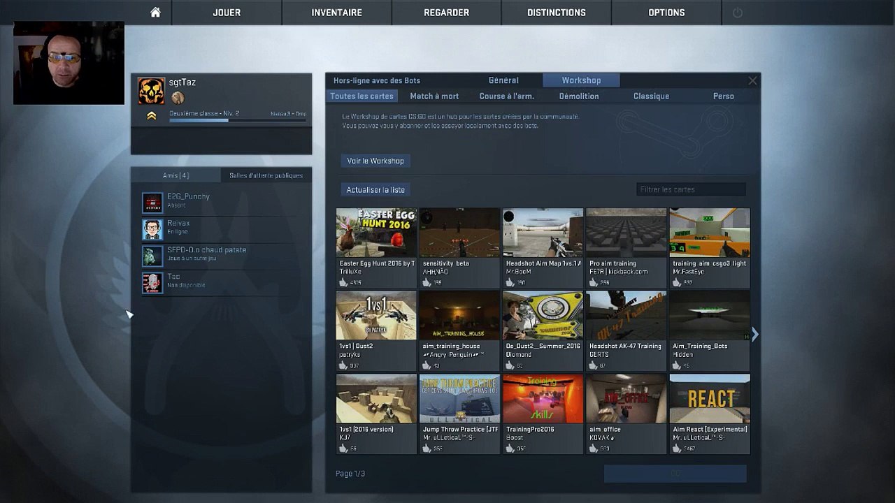895x503 pixels.
Task: Select SFPD-O.o chaud patate friend avatar
Action: click(152, 256)
